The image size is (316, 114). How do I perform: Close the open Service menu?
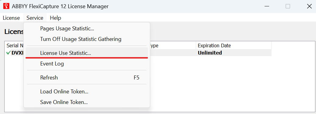click(35, 18)
